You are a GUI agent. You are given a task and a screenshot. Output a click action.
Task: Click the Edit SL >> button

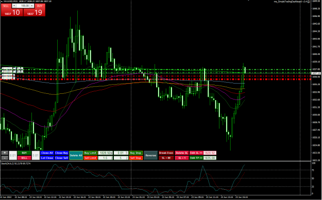tap(196, 153)
